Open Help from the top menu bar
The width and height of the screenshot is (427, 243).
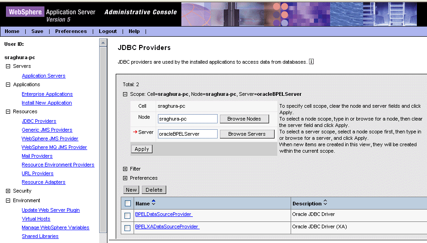pyautogui.click(x=134, y=31)
